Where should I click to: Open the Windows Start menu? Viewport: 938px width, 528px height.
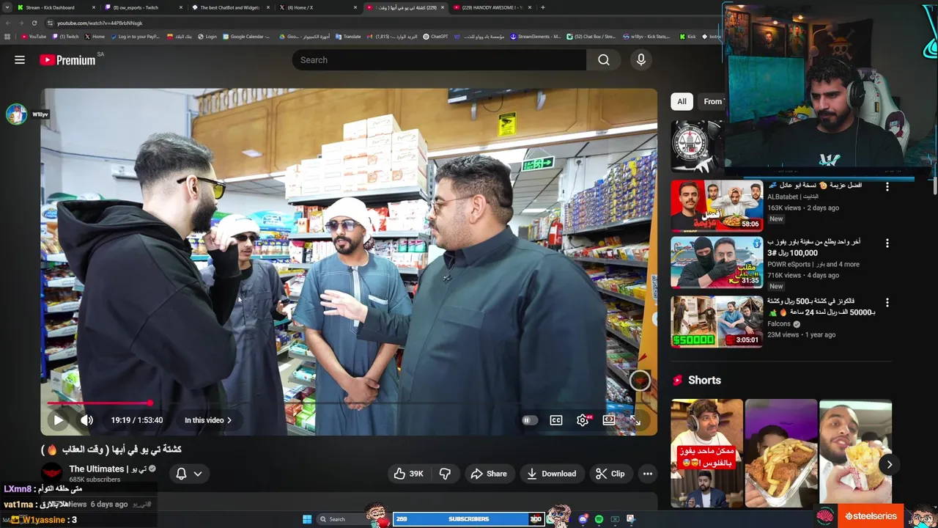307,519
